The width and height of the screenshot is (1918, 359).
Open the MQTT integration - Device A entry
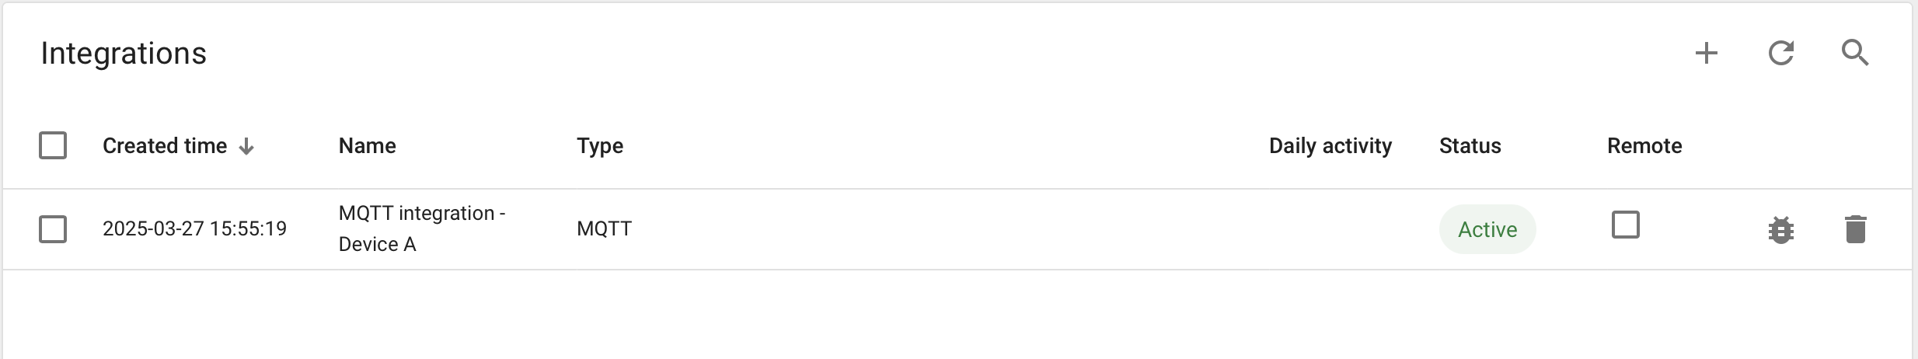tap(422, 228)
